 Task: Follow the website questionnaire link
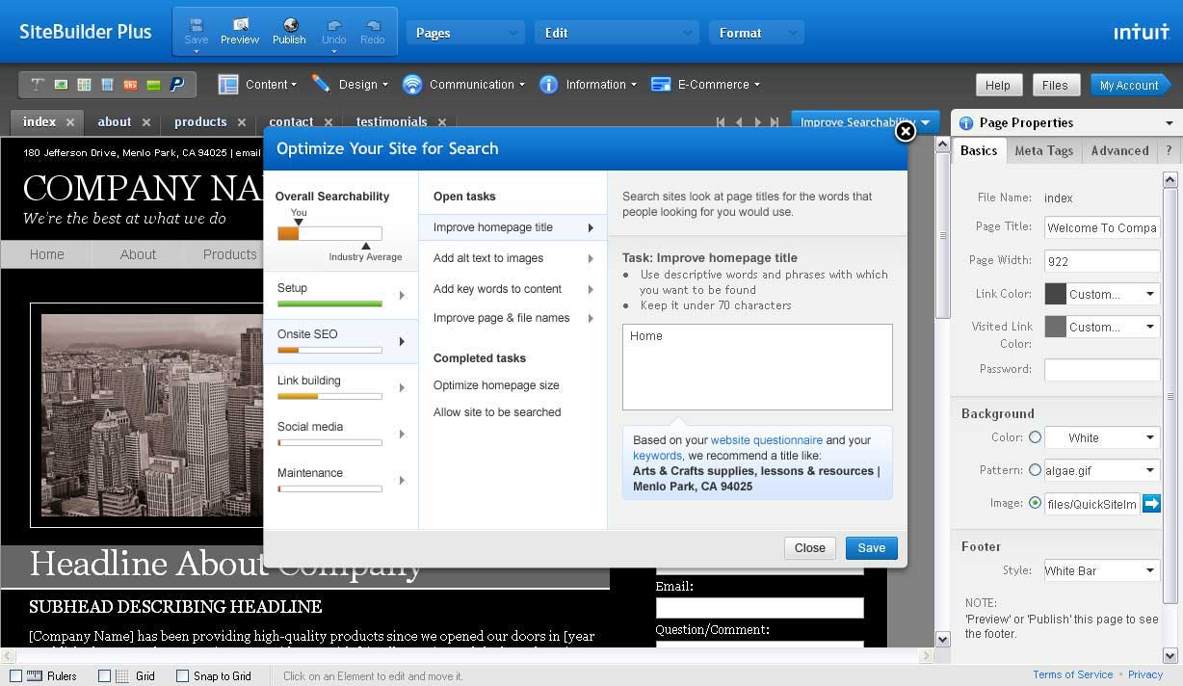767,440
